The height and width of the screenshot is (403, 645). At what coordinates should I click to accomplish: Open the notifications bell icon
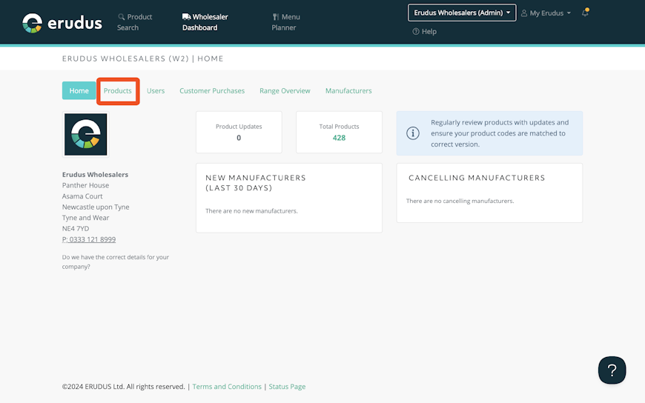point(585,13)
